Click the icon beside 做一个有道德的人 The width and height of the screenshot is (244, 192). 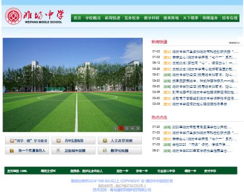pyautogui.click(x=12, y=150)
